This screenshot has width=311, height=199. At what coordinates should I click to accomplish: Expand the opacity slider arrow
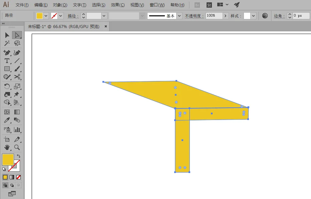[225, 16]
